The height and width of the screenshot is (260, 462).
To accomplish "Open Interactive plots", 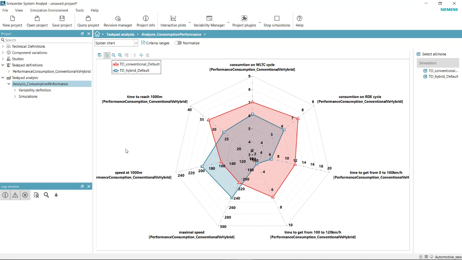I will (x=173, y=21).
